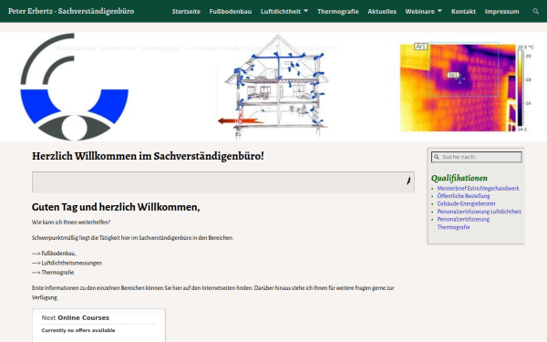Focus the 'Suche nach:' search field
The width and height of the screenshot is (547, 342).
[477, 157]
